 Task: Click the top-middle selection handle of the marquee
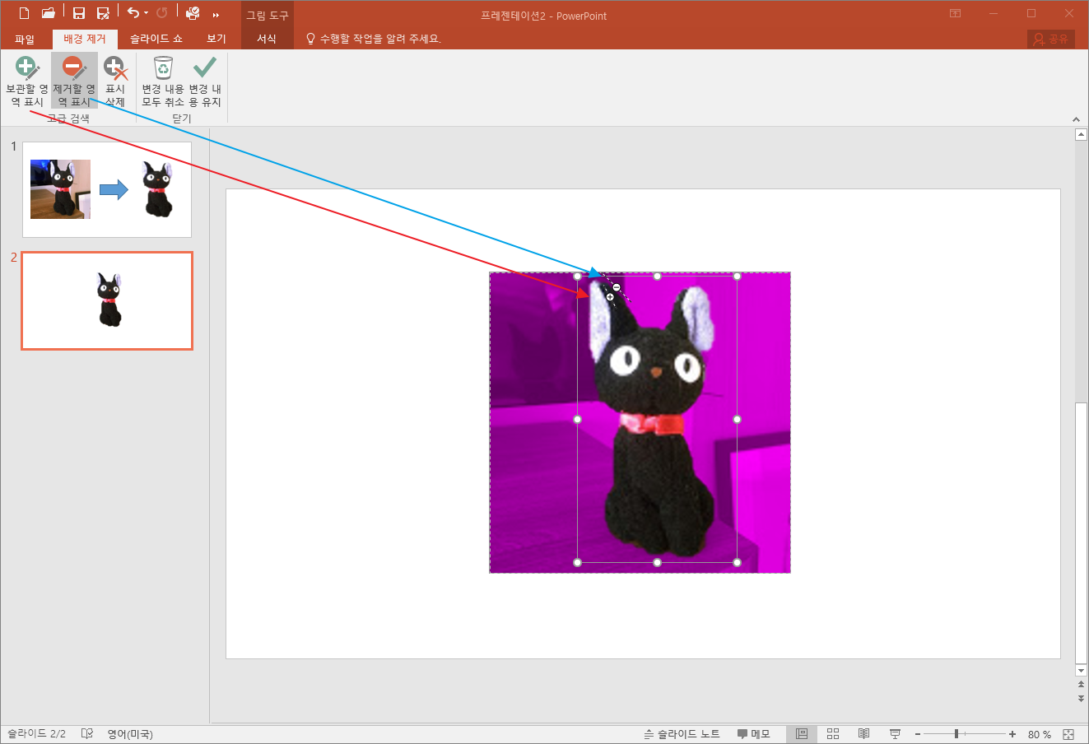[657, 277]
